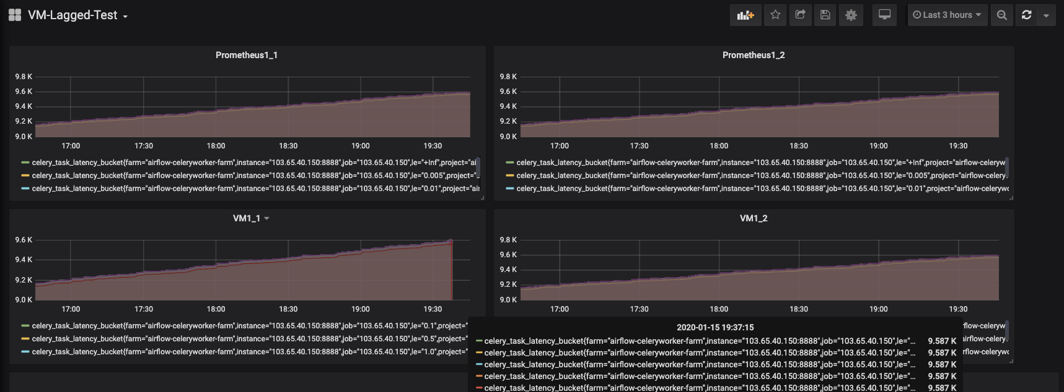The width and height of the screenshot is (1064, 392).
Task: Click the 18:00 axis label in Prometheus1_1
Action: [216, 146]
